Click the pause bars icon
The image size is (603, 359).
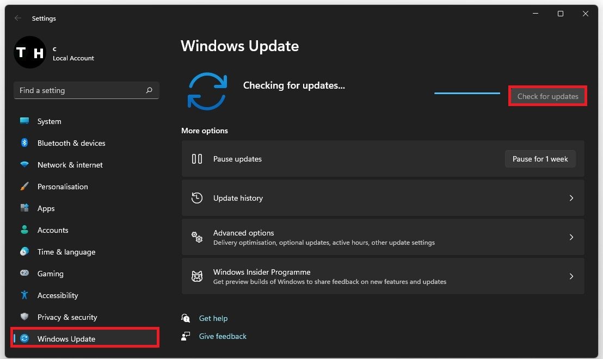pyautogui.click(x=197, y=159)
